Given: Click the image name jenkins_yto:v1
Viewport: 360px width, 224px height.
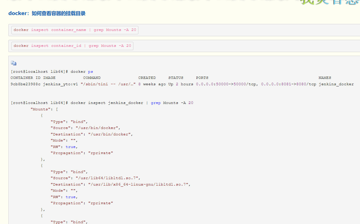Looking at the screenshot, I should (60, 84).
